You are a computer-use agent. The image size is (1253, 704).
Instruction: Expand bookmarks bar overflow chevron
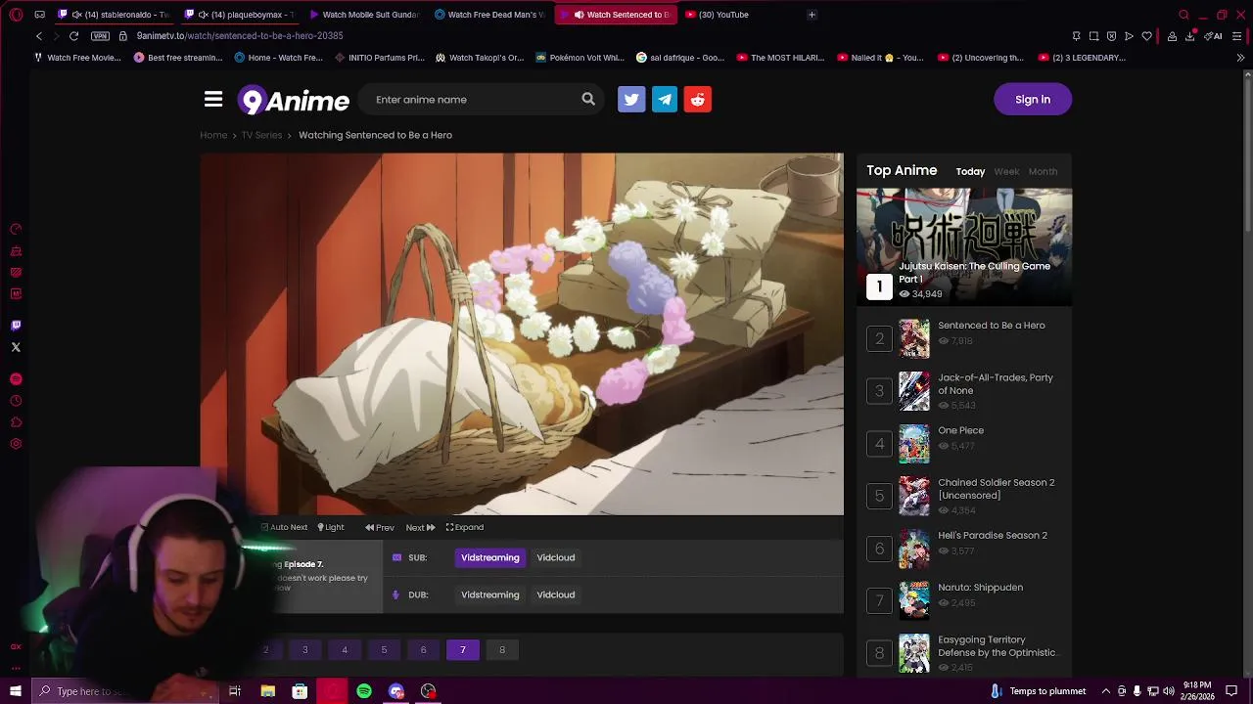[1240, 58]
